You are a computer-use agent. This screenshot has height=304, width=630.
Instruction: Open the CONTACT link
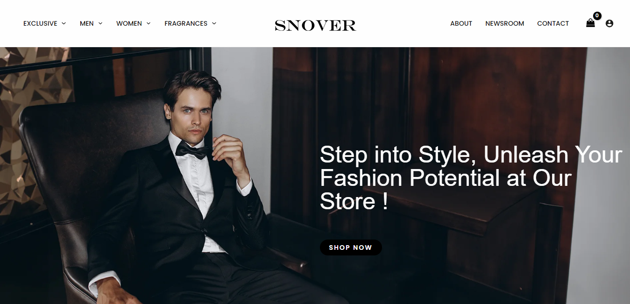point(553,23)
